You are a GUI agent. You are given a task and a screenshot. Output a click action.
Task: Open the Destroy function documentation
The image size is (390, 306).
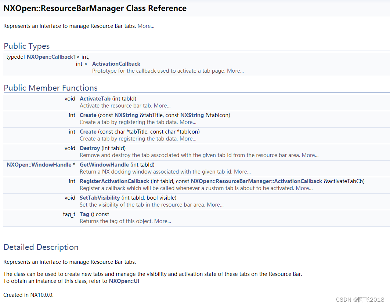[90, 148]
